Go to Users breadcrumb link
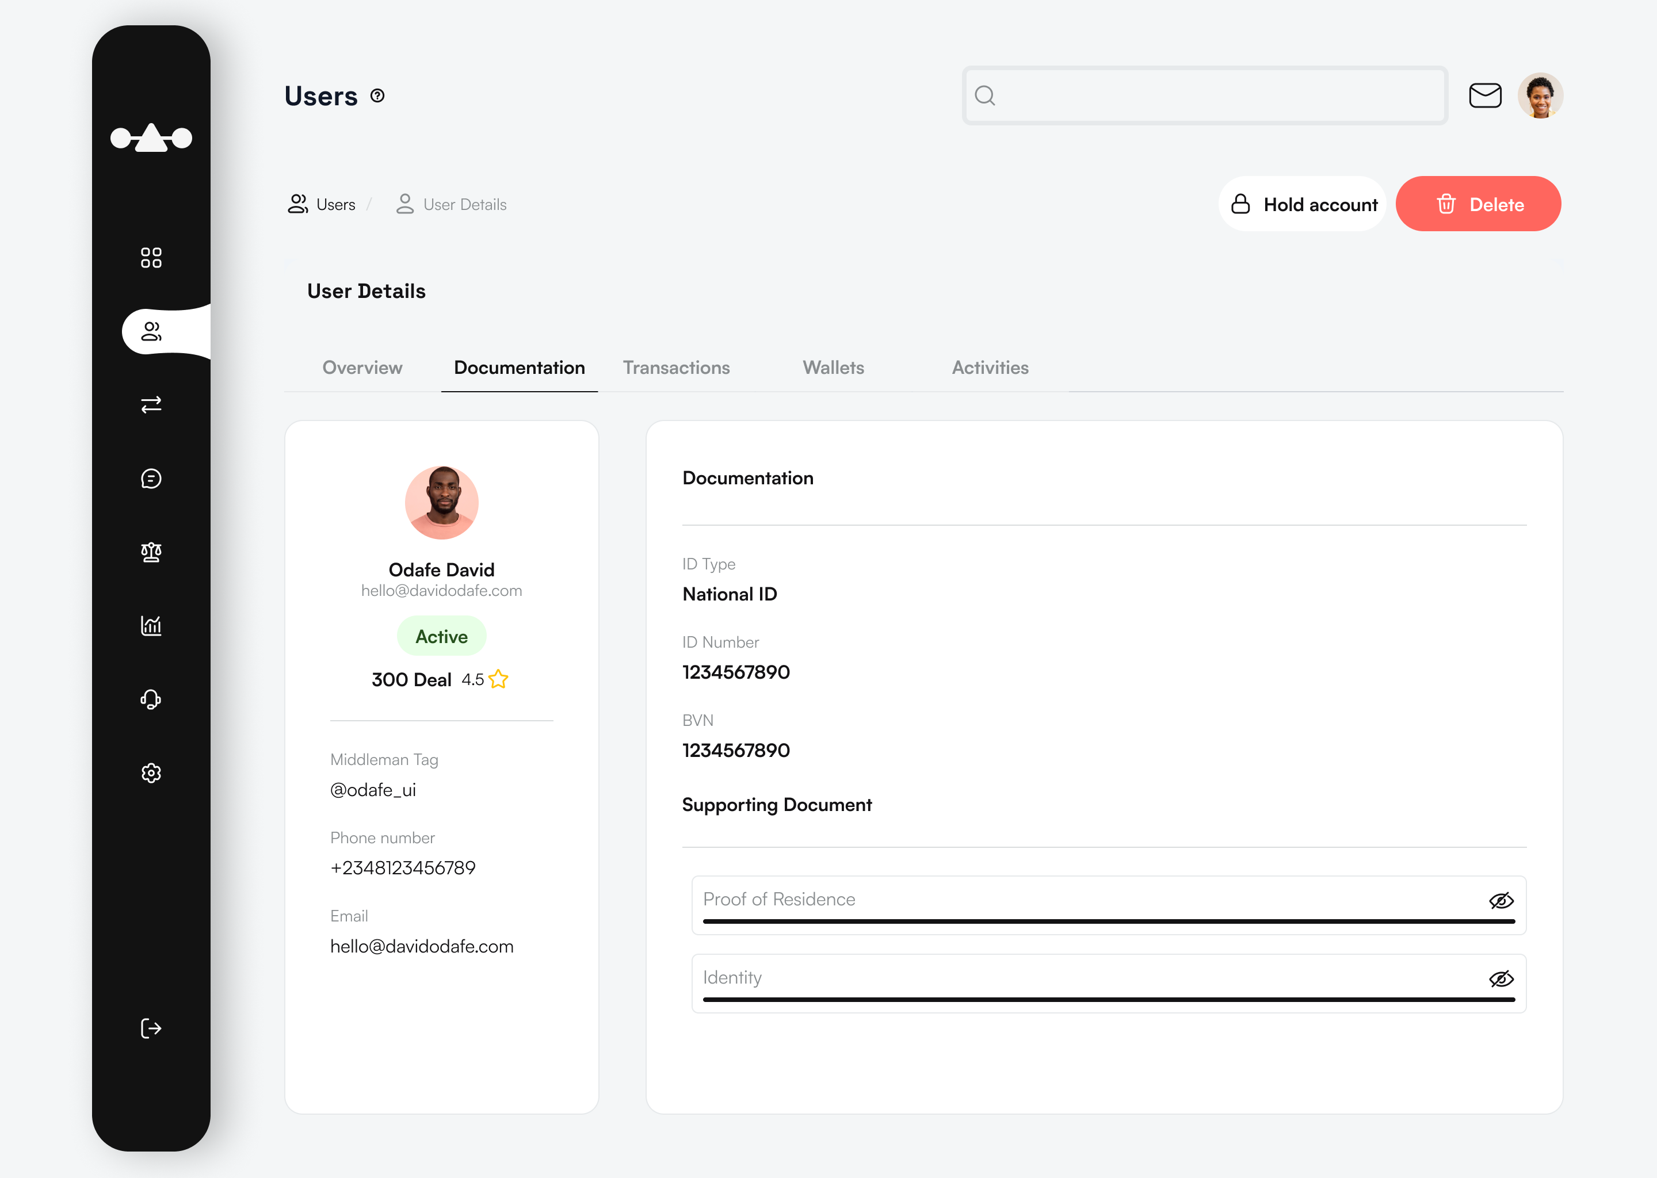Image resolution: width=1657 pixels, height=1178 pixels. (336, 205)
